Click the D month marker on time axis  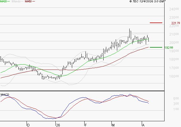tap(28, 125)
